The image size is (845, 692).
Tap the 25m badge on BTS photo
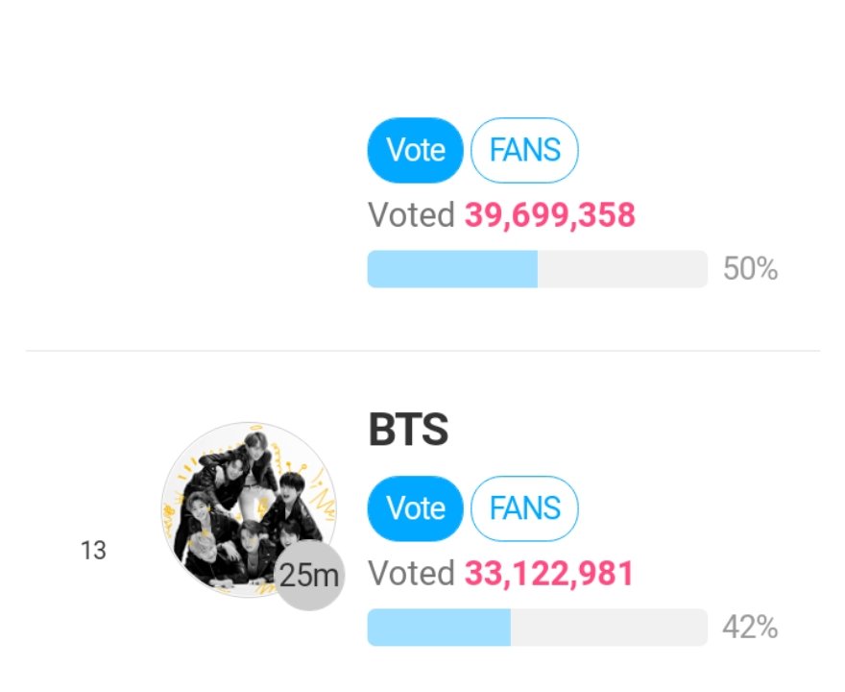309,575
